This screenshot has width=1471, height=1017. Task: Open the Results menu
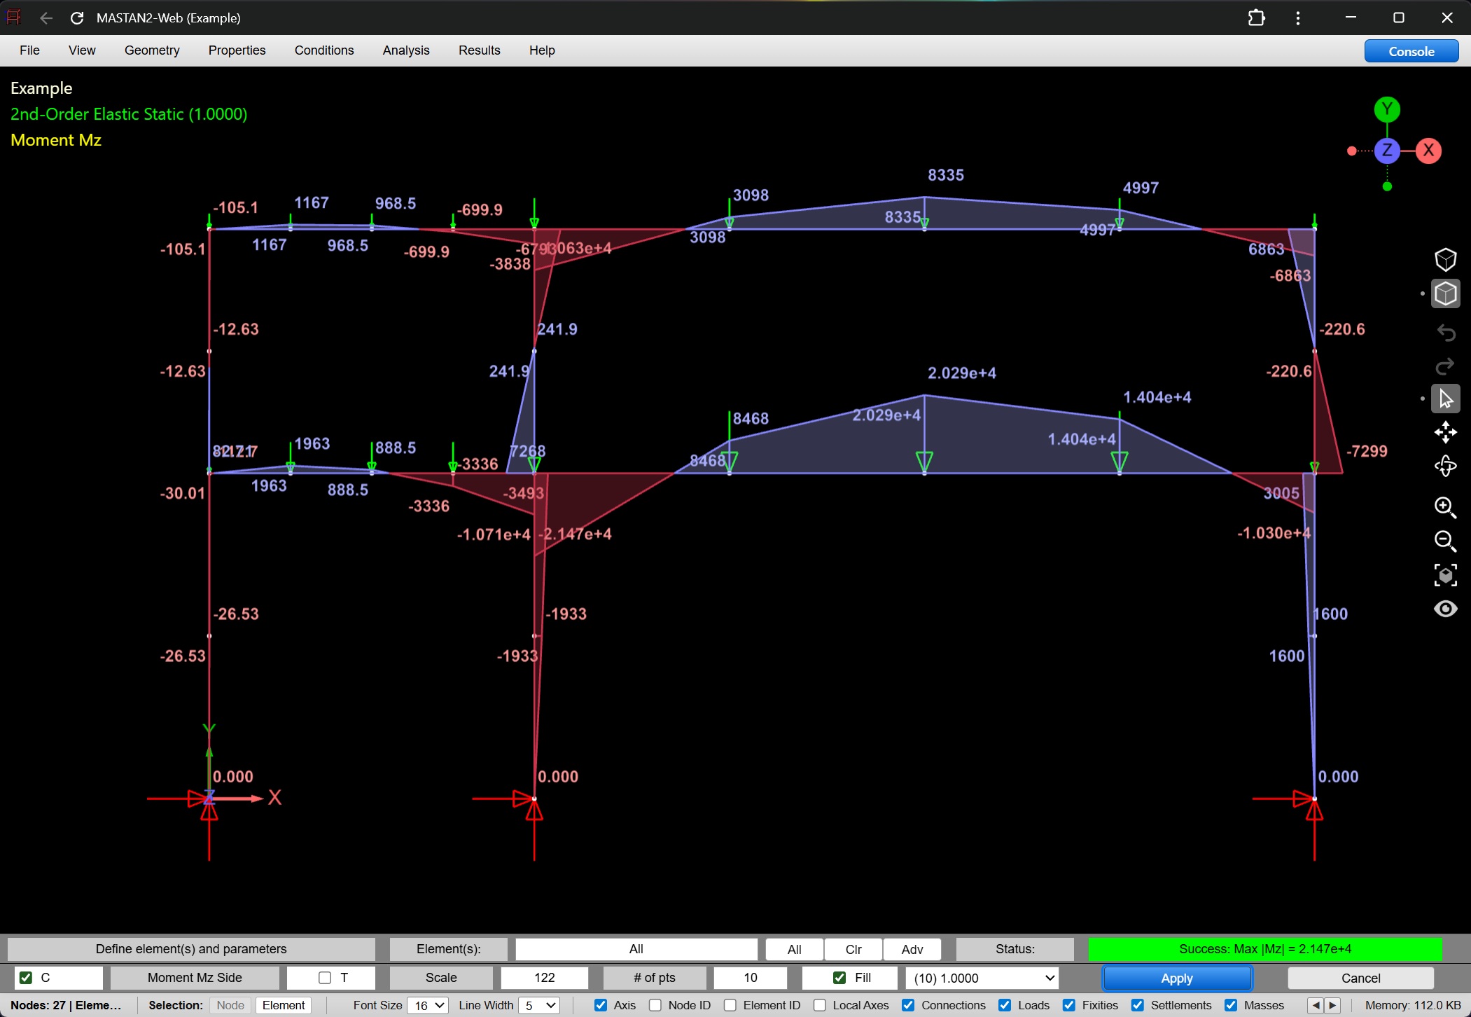tap(479, 50)
